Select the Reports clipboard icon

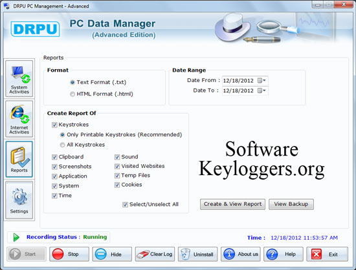coord(20,156)
